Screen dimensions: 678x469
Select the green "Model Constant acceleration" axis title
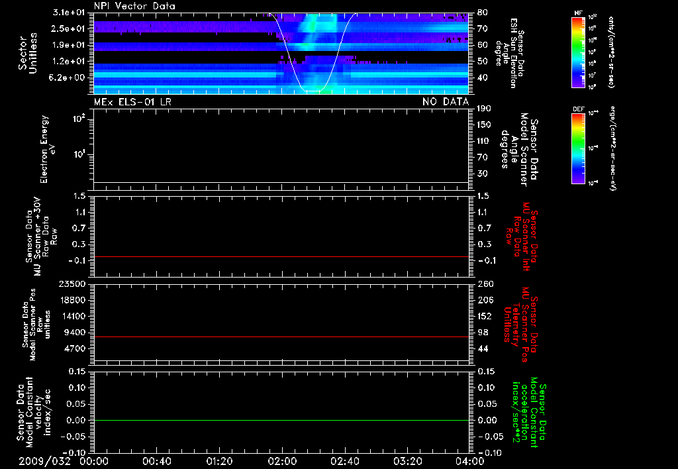click(x=529, y=412)
